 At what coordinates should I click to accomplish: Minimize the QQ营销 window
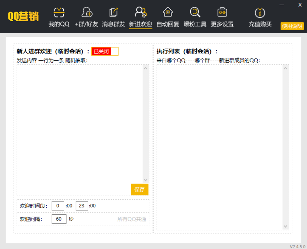click(x=282, y=5)
